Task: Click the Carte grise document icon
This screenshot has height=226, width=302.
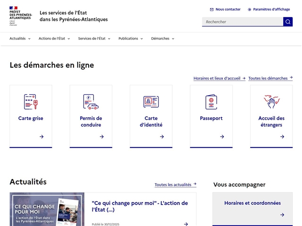Action: (x=31, y=102)
